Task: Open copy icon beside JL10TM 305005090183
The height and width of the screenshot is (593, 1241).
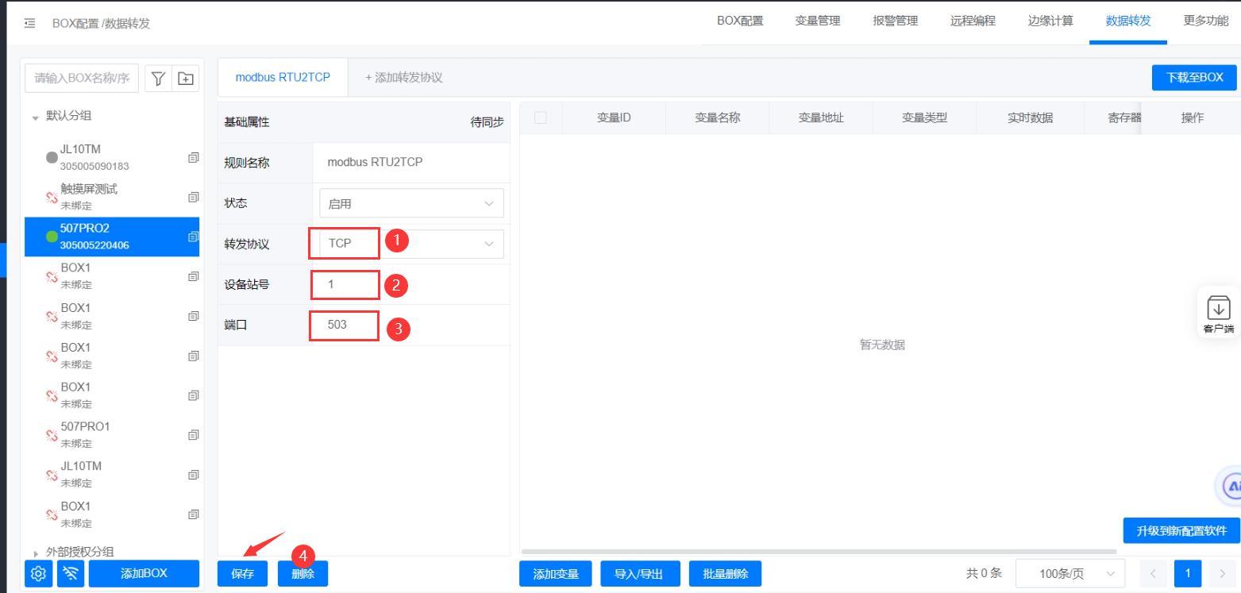Action: 193,157
